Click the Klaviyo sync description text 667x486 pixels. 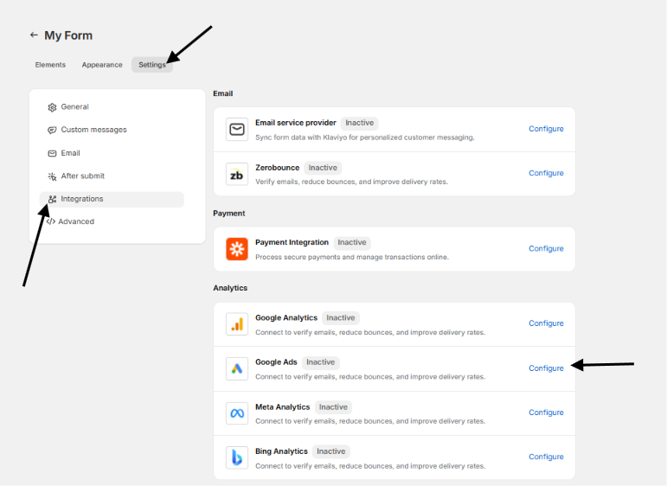coord(364,137)
